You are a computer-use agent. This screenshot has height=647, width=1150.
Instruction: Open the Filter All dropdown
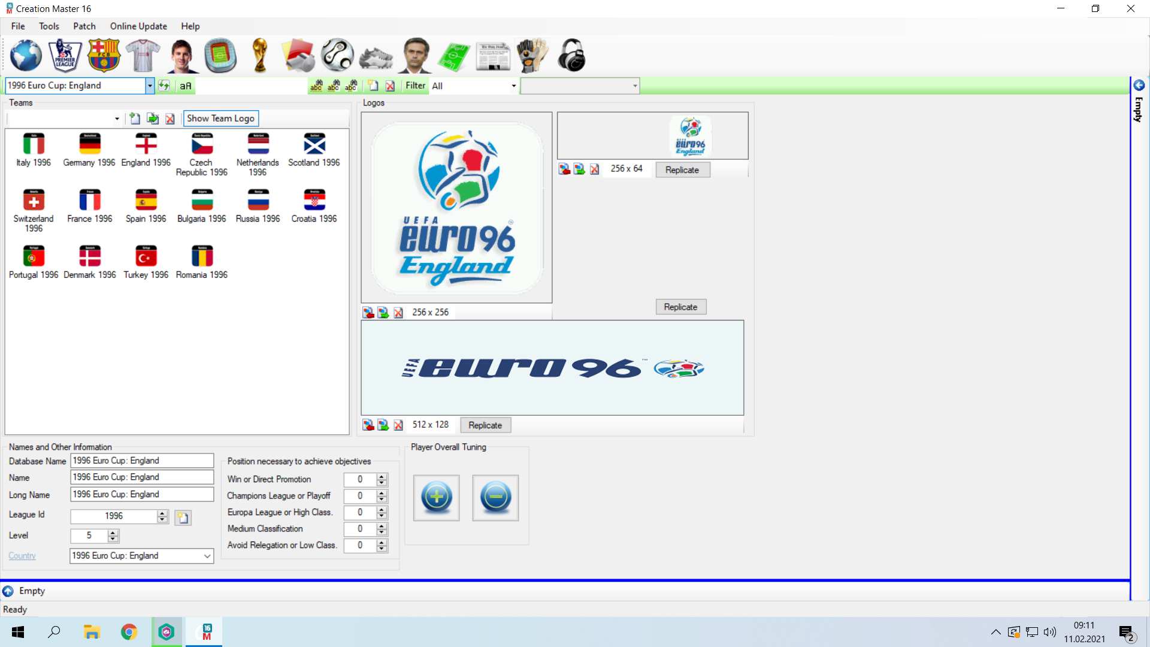point(513,86)
